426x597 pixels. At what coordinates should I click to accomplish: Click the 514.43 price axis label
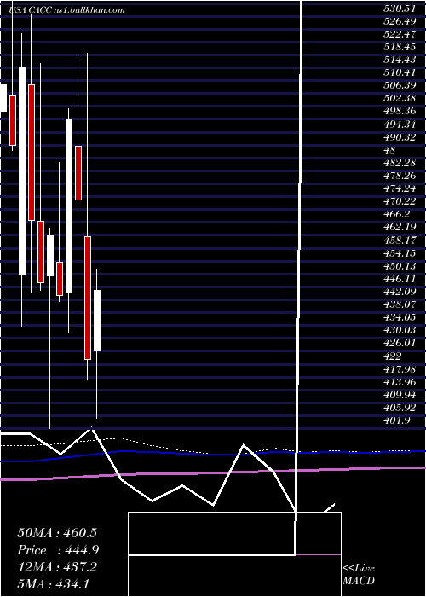(x=400, y=61)
